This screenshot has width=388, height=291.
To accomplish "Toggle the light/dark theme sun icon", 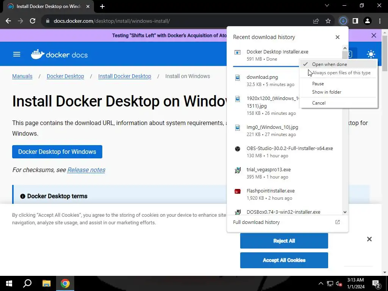I will click(x=371, y=54).
